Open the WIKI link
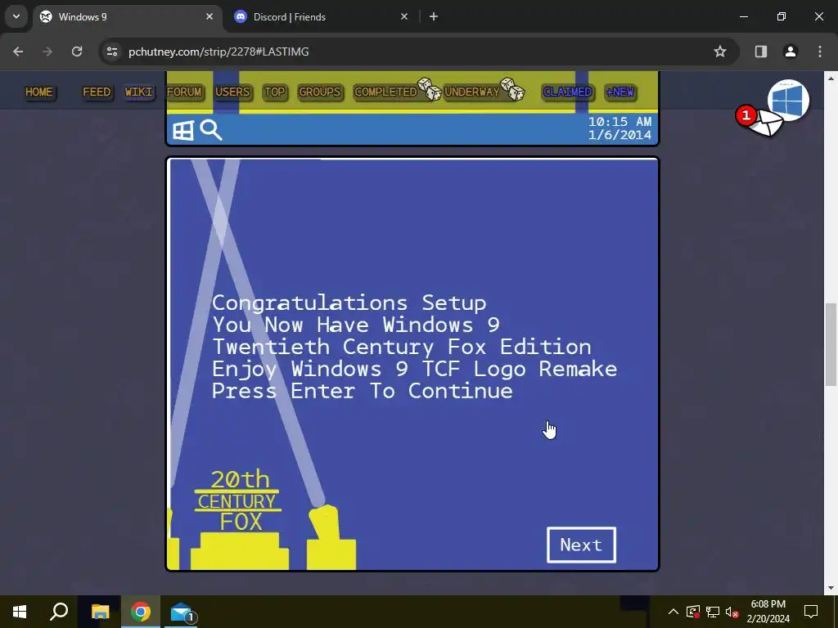The height and width of the screenshot is (628, 838). coord(139,92)
